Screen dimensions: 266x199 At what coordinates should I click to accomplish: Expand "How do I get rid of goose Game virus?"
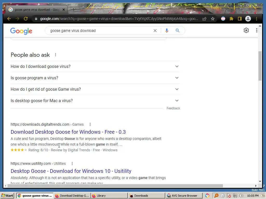click(x=95, y=89)
